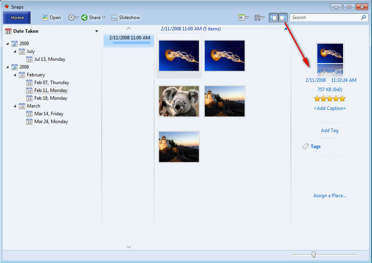The width and height of the screenshot is (372, 263).
Task: Collapse the 2009 year node
Action: [7, 44]
